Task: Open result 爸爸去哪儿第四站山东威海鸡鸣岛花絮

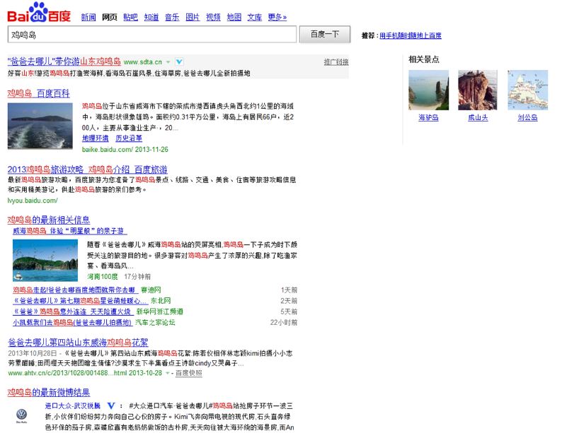Action: 78,343
